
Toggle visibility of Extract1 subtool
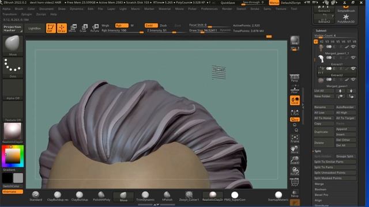pyautogui.click(x=353, y=57)
